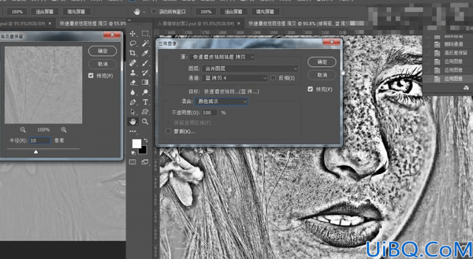
Task: Zoom out the 高反差保留 dialog preview
Action: pyautogui.click(x=23, y=130)
